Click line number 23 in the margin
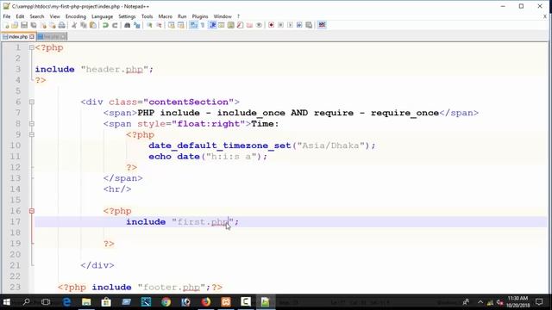Viewport: 552px width, 310px height. tap(16, 287)
